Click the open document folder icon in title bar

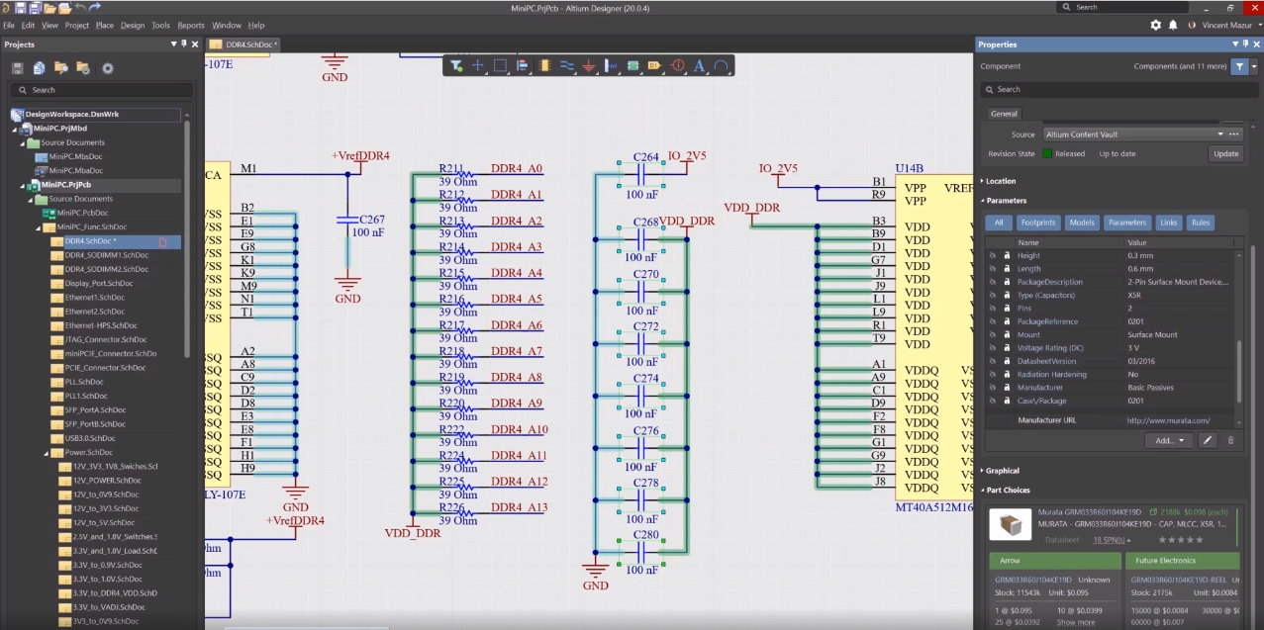(x=49, y=7)
